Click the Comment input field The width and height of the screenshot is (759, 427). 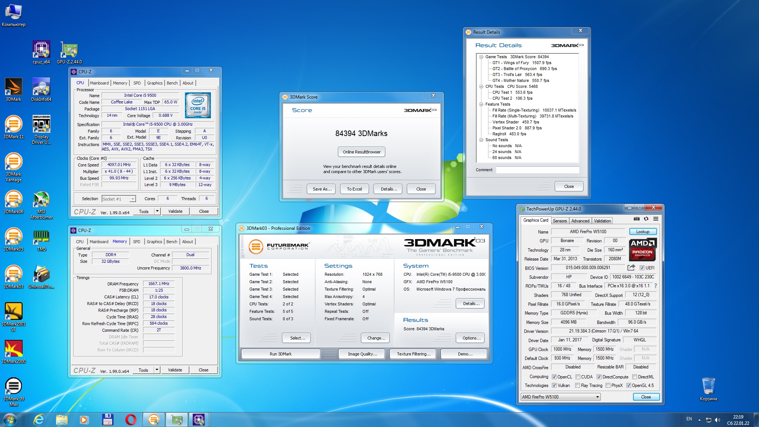537,170
